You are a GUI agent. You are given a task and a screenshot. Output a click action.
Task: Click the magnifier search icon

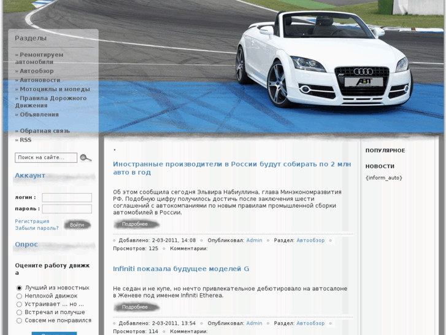pyautogui.click(x=86, y=157)
